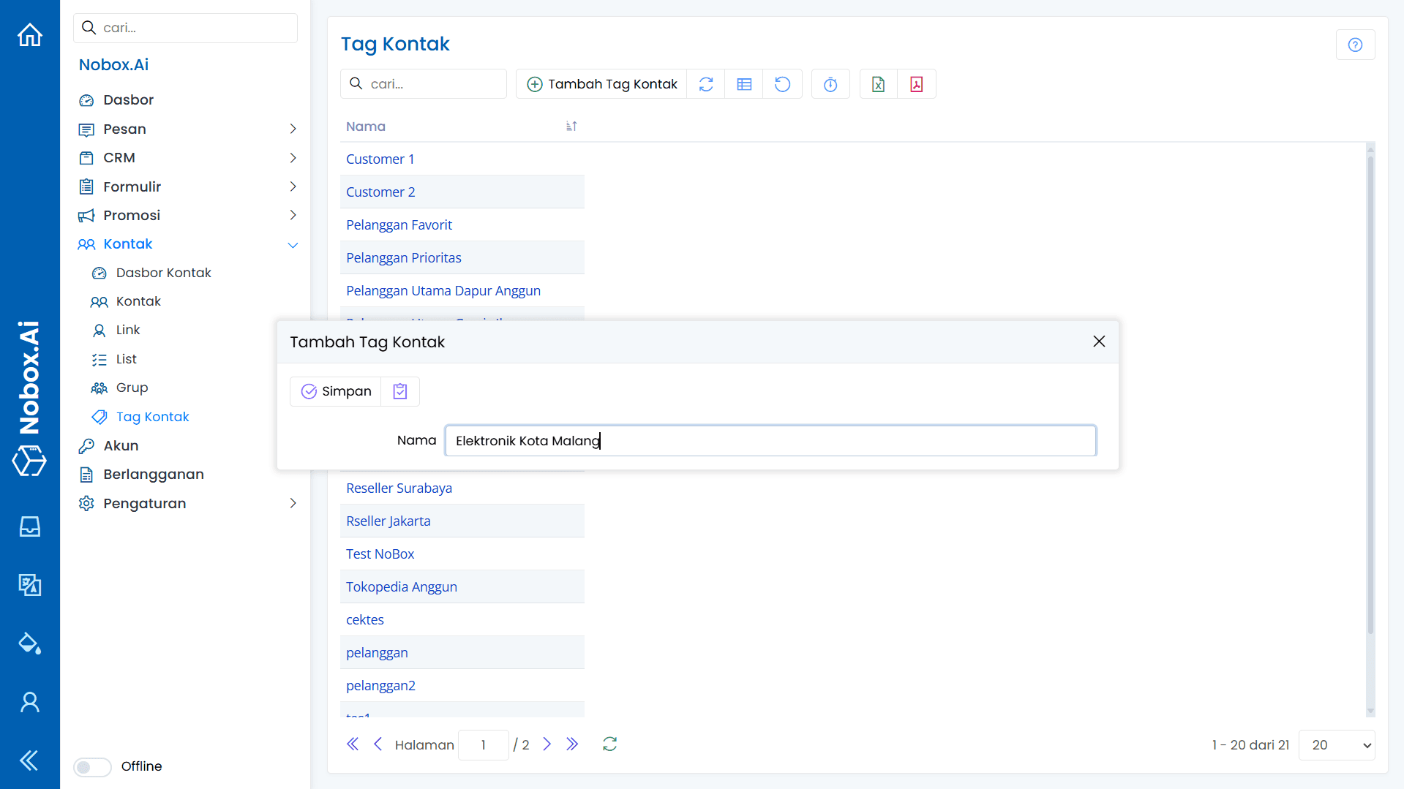Select Grup in the Kontak menu
The image size is (1404, 789).
[130, 388]
